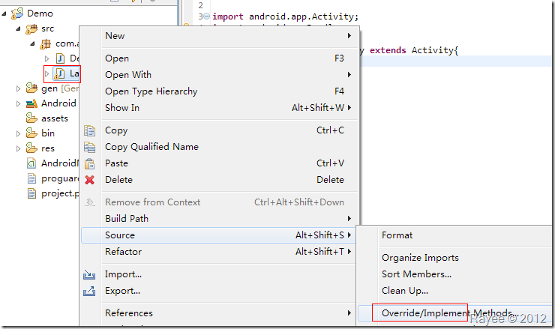Click the Copy icon in context menu
555x329 pixels.
click(x=90, y=130)
